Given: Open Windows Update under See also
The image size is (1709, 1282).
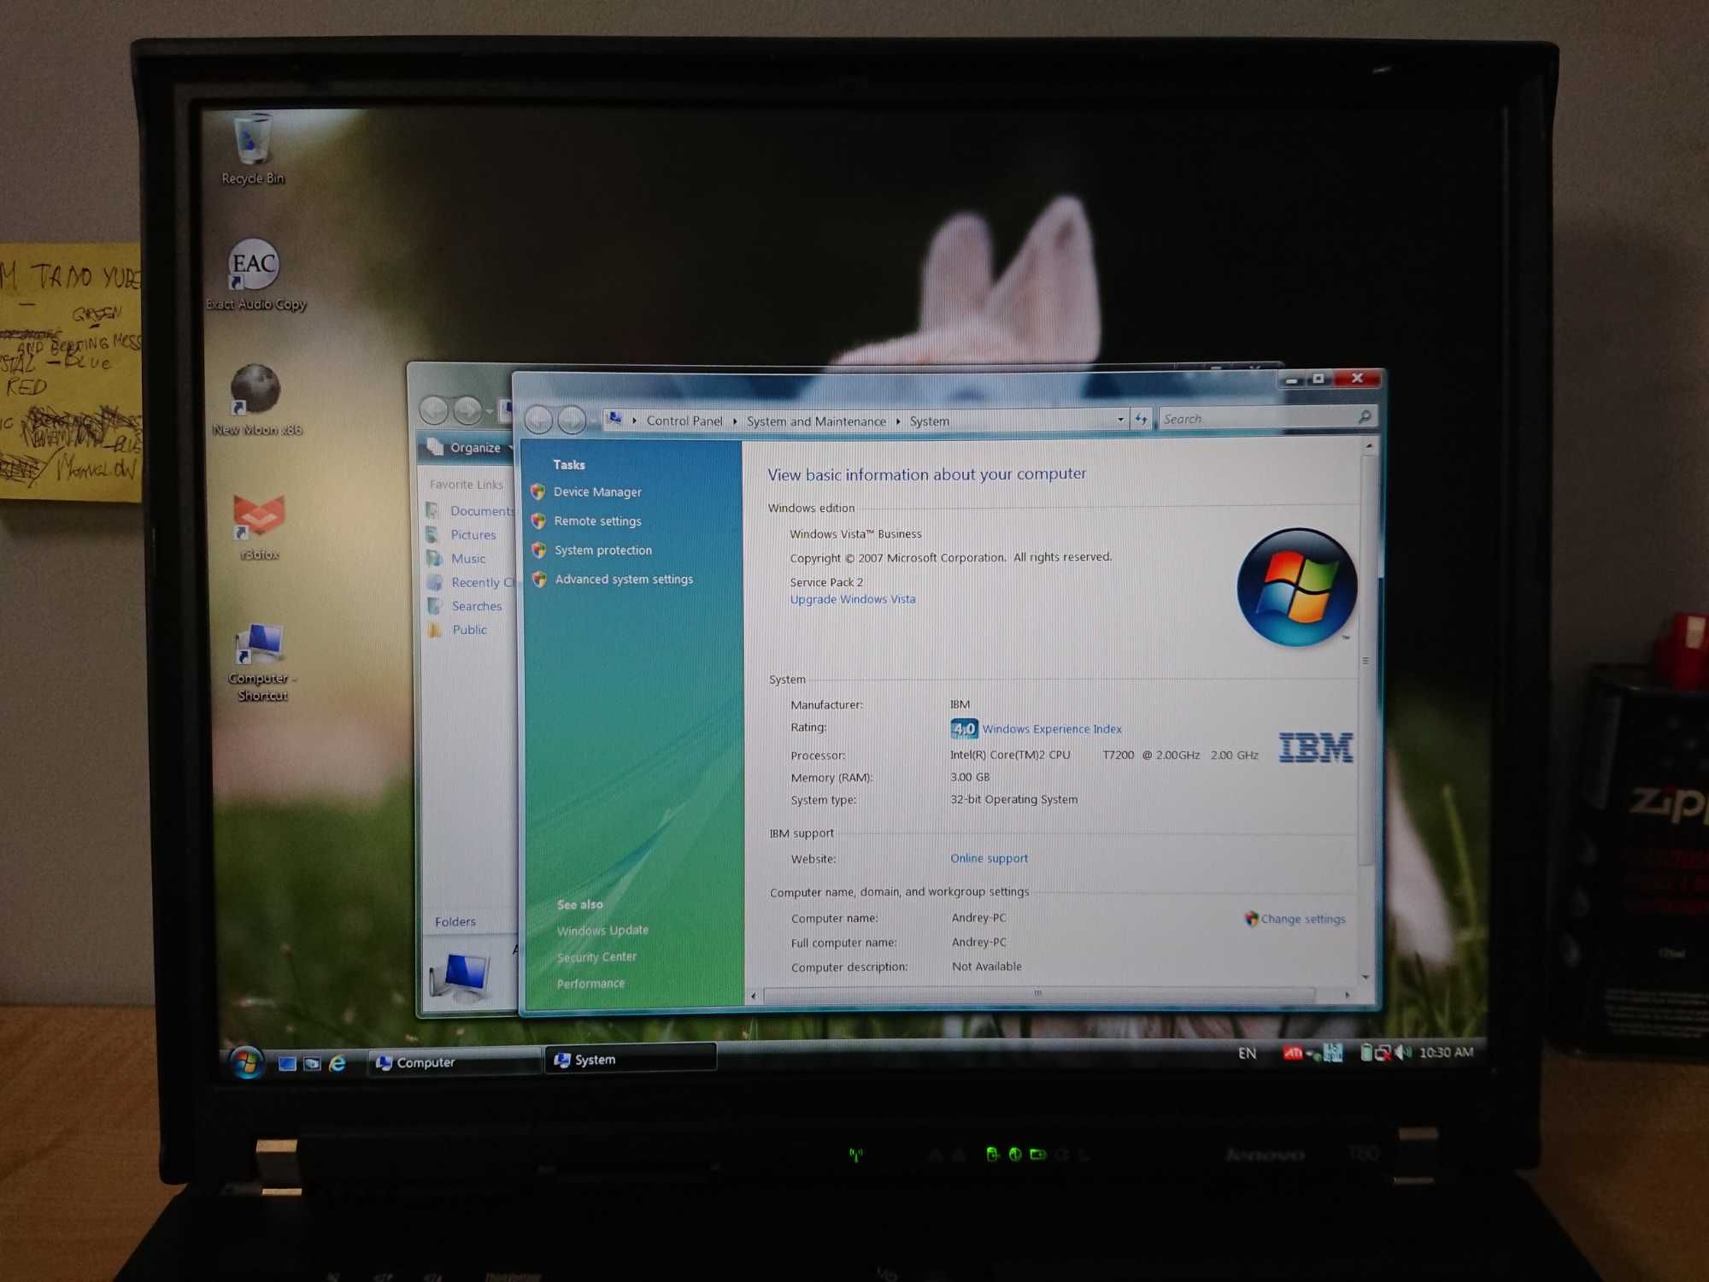Looking at the screenshot, I should [602, 931].
